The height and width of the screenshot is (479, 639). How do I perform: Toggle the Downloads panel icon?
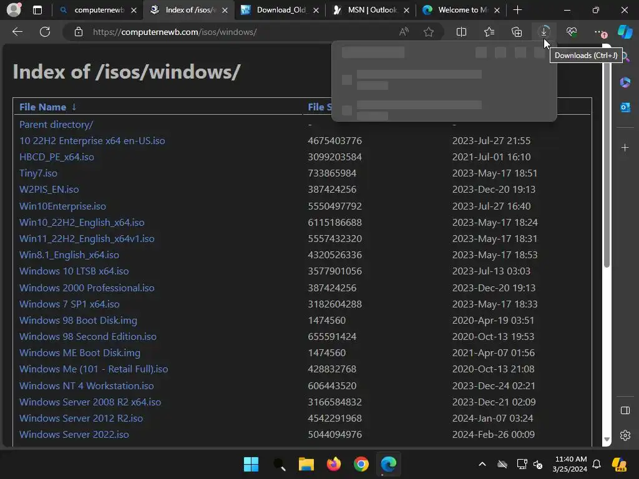[x=544, y=32]
